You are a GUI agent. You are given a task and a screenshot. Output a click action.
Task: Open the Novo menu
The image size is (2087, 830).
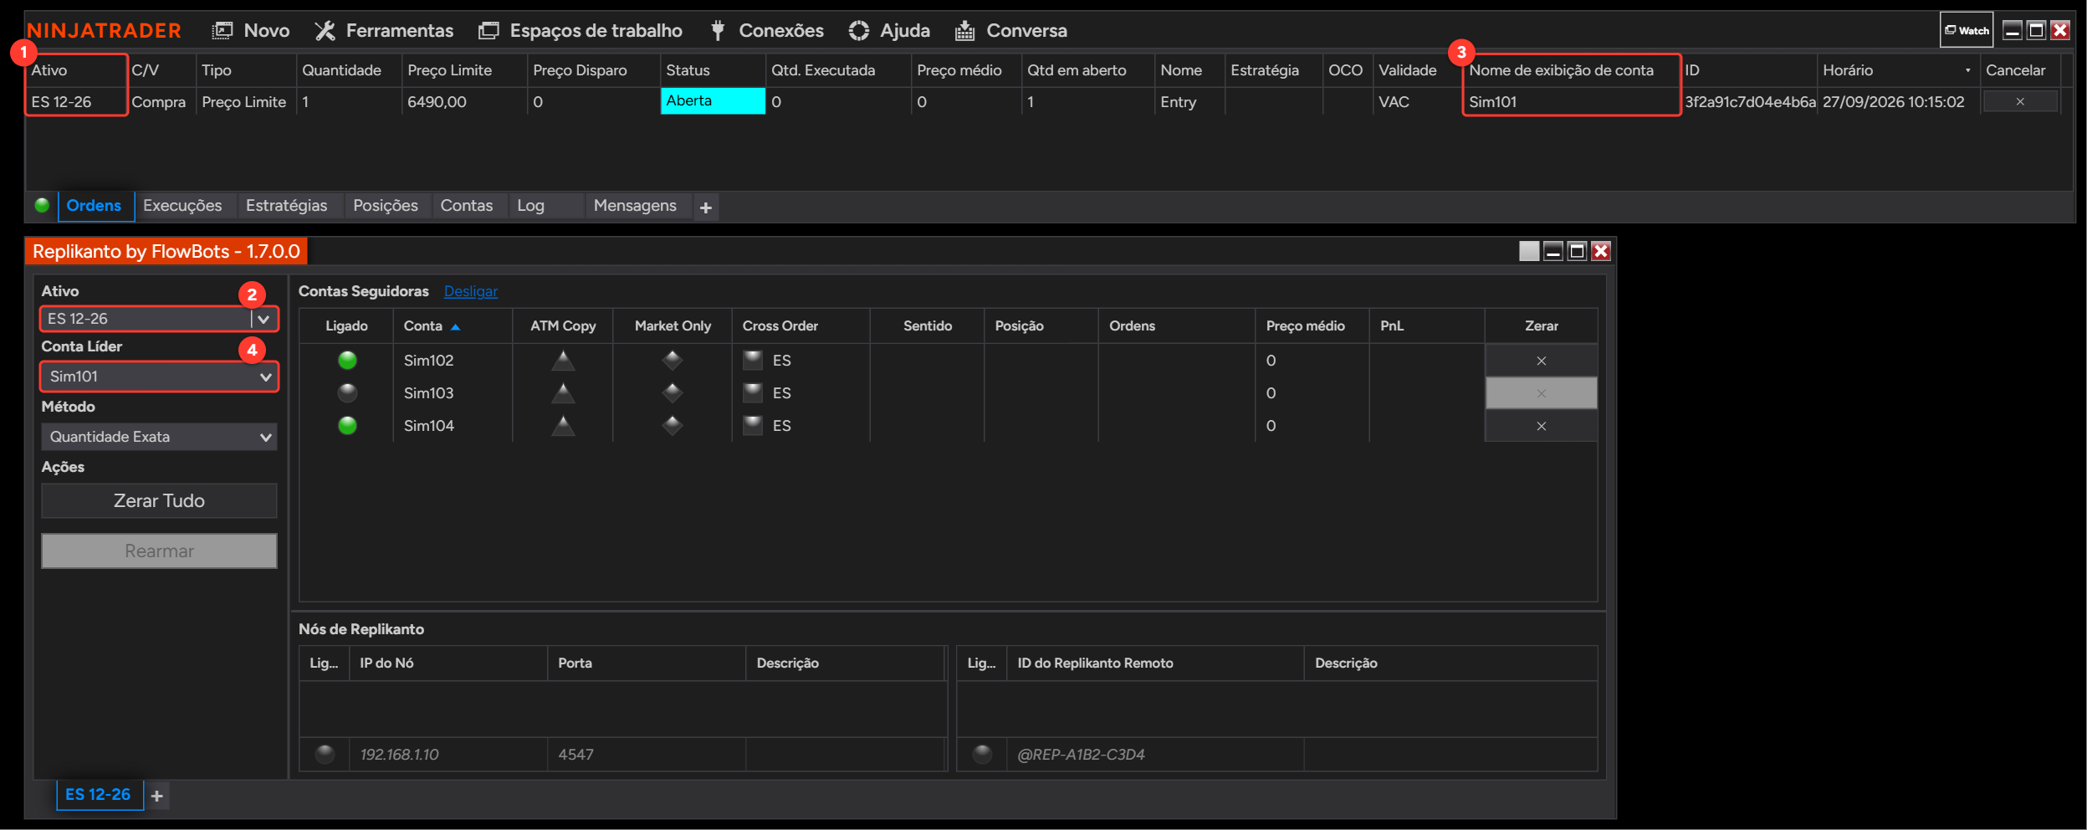[251, 31]
